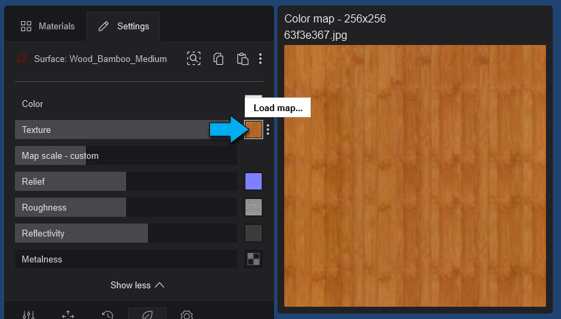Click the Load map... tooltip button

click(x=277, y=108)
